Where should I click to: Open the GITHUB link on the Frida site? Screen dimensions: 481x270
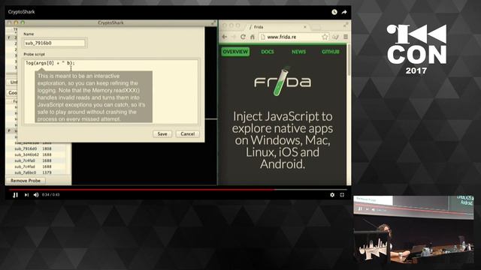(x=331, y=52)
